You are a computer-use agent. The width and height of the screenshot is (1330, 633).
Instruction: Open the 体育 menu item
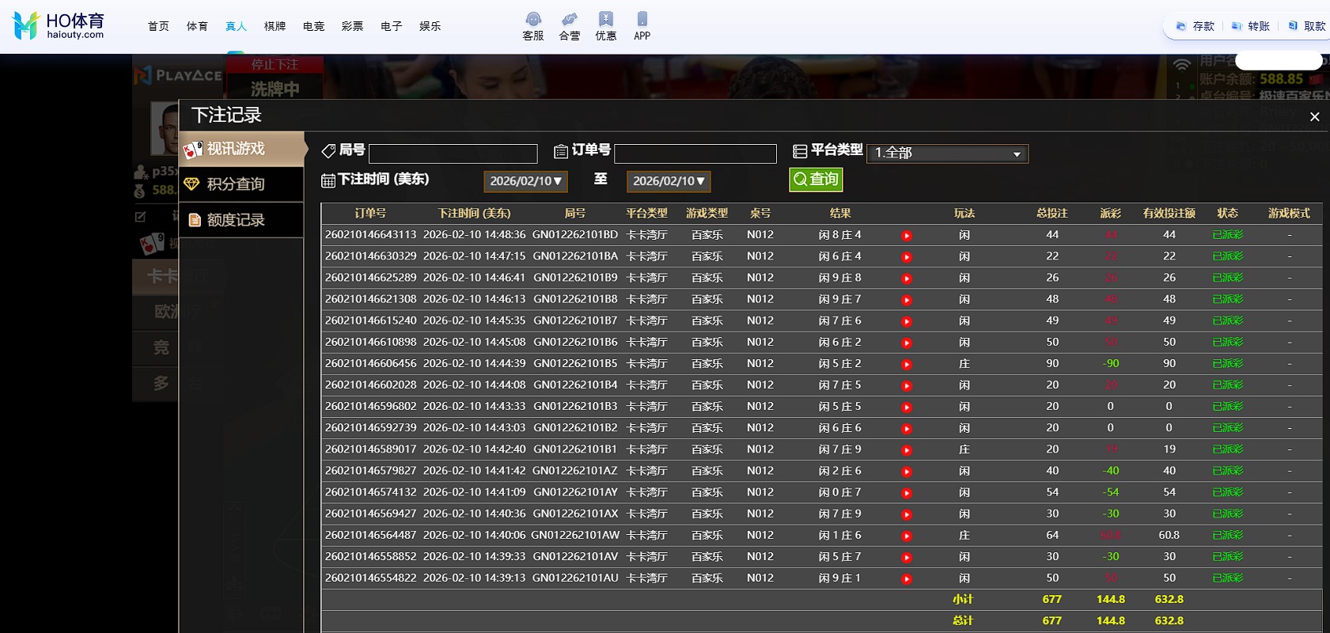(197, 26)
